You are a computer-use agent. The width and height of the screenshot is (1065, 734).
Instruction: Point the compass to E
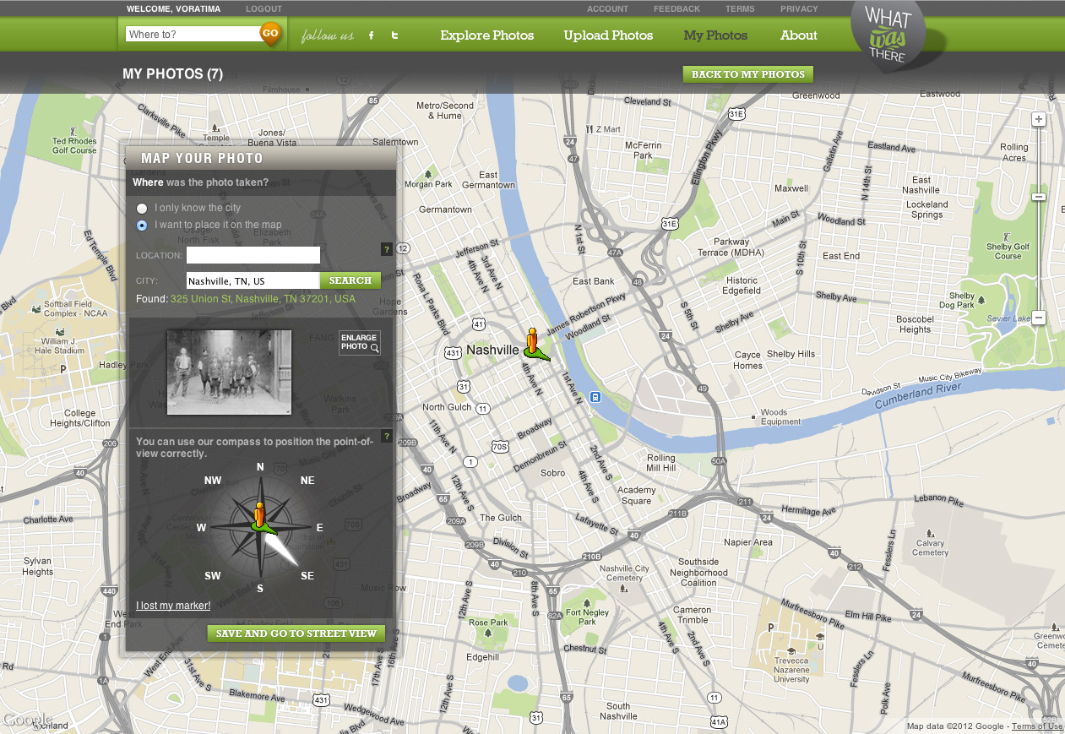(319, 528)
